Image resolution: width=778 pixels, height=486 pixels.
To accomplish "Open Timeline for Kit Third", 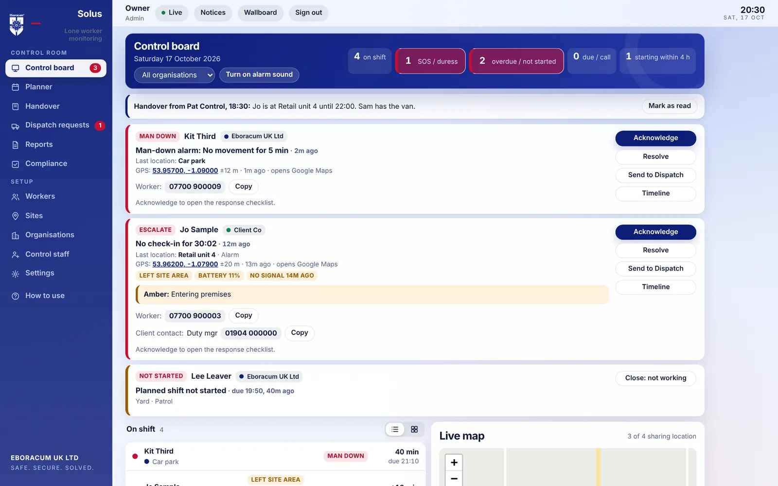I will pyautogui.click(x=655, y=193).
